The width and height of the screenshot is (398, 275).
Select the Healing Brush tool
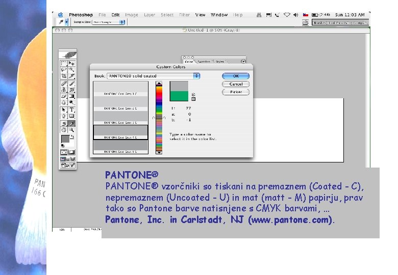coord(64,84)
